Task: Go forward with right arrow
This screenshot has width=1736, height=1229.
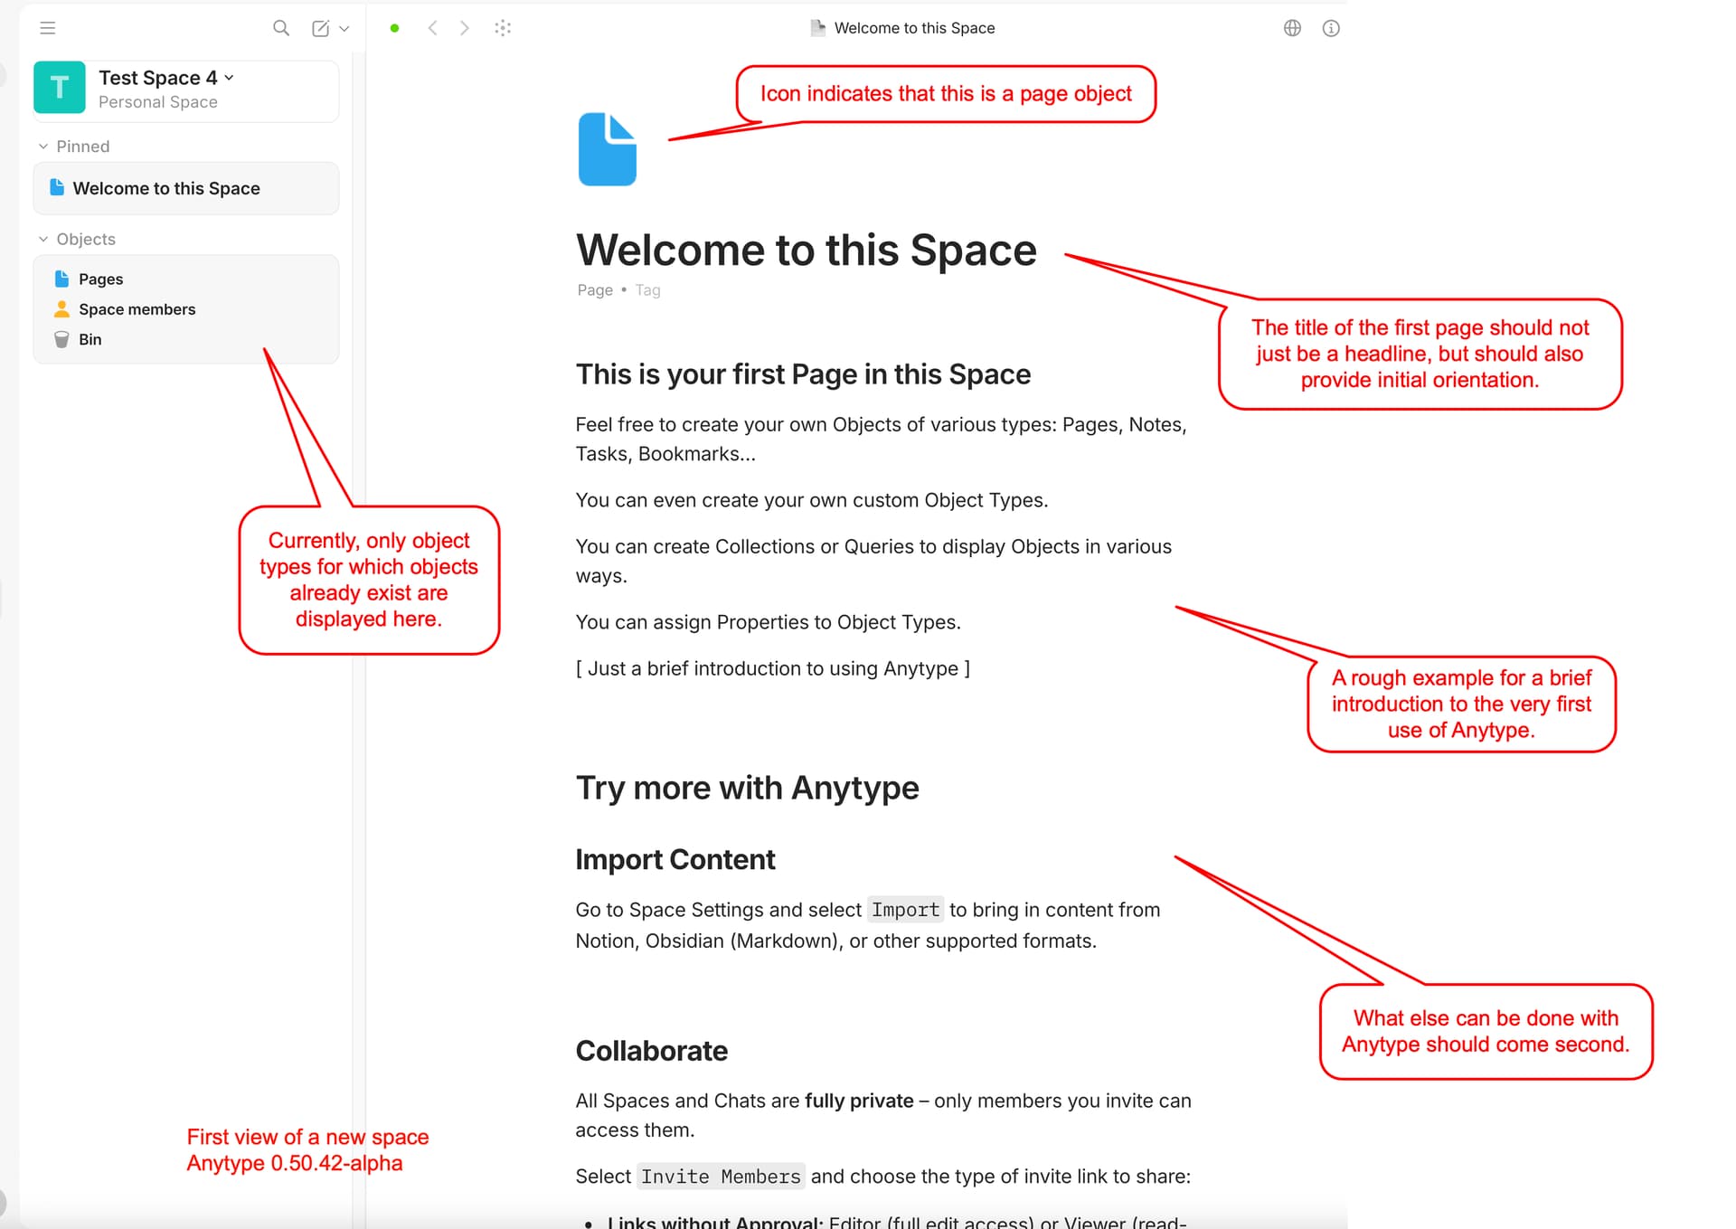Action: coord(465,28)
